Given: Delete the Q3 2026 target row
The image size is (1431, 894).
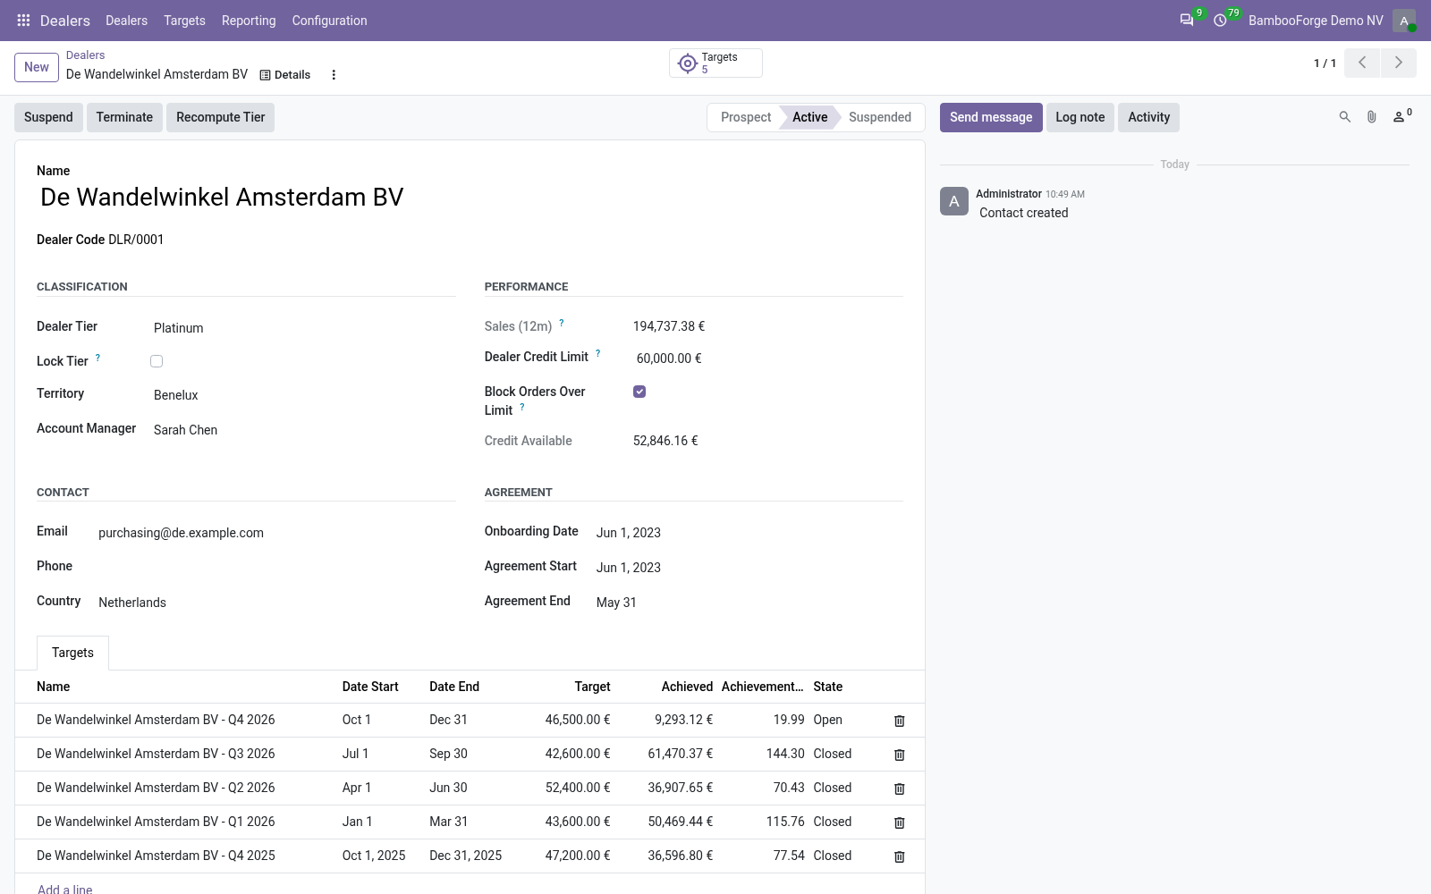Looking at the screenshot, I should point(900,755).
